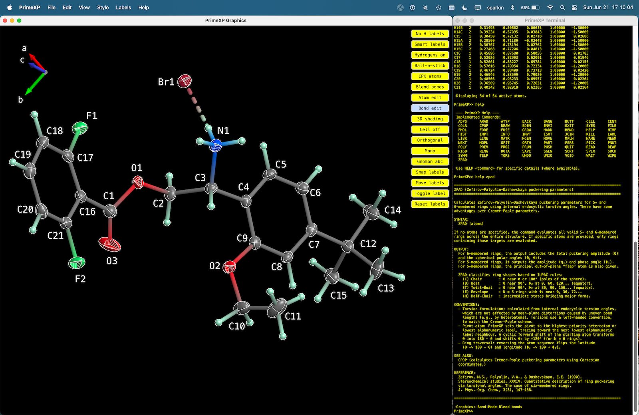Select the O3 oxygen atom
639x415 pixels.
point(110,244)
